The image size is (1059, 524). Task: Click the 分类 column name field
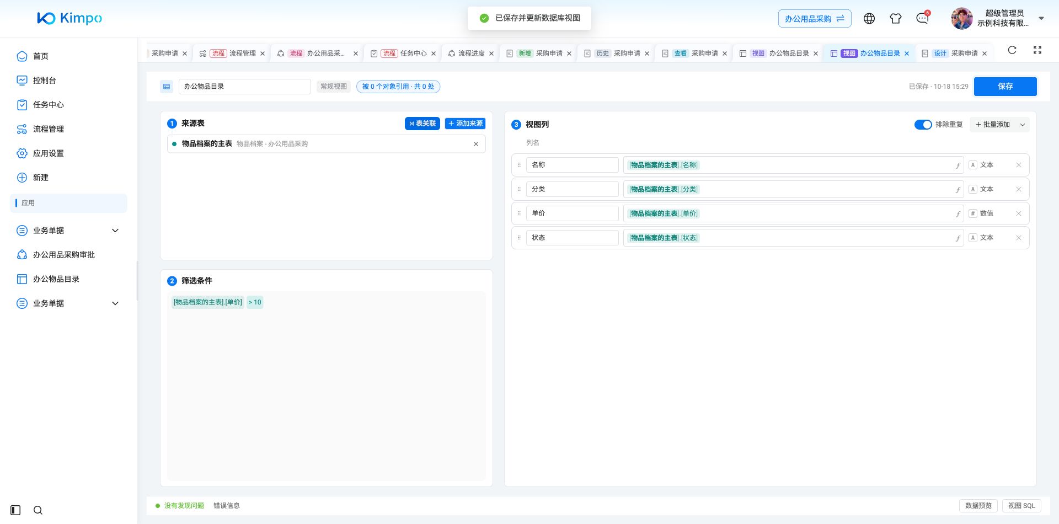pos(572,189)
